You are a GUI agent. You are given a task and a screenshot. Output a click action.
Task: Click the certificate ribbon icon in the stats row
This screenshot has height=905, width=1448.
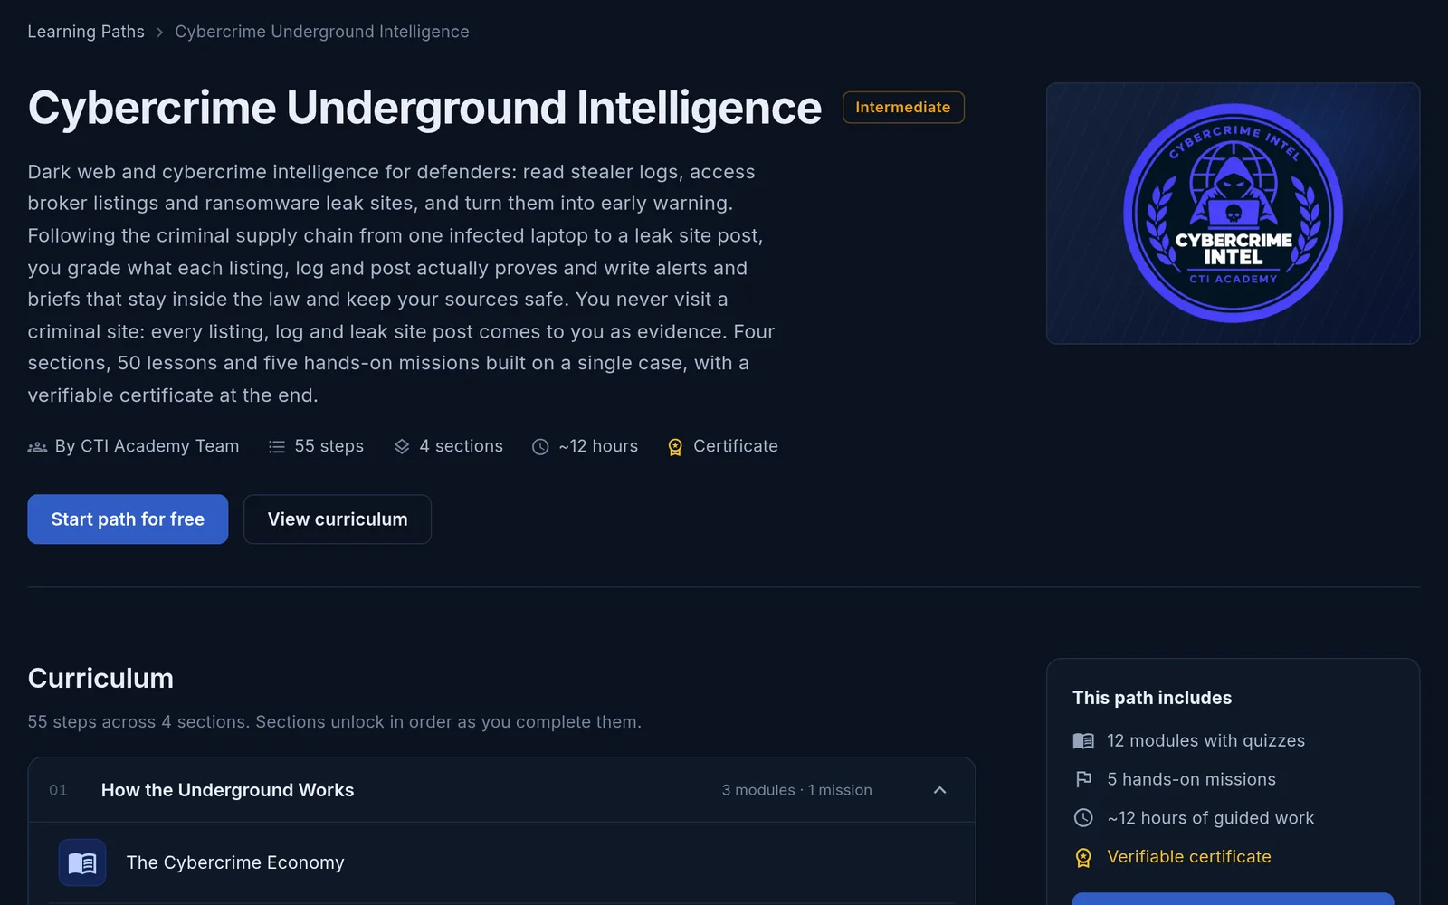pos(675,447)
